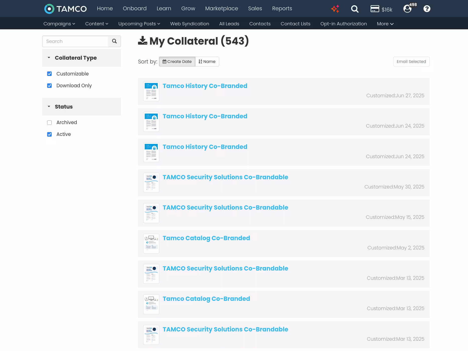Submit collateral search with magnifier button
The height and width of the screenshot is (351, 468).
pyautogui.click(x=114, y=41)
